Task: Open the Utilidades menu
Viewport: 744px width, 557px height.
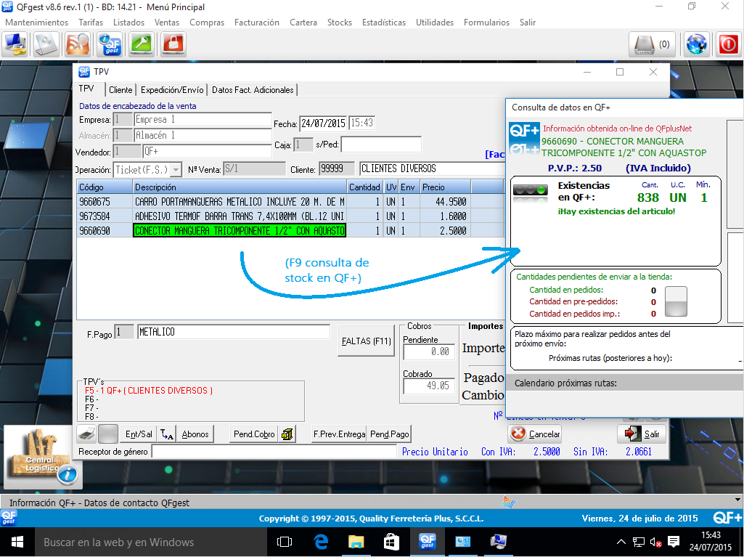Action: pos(435,23)
